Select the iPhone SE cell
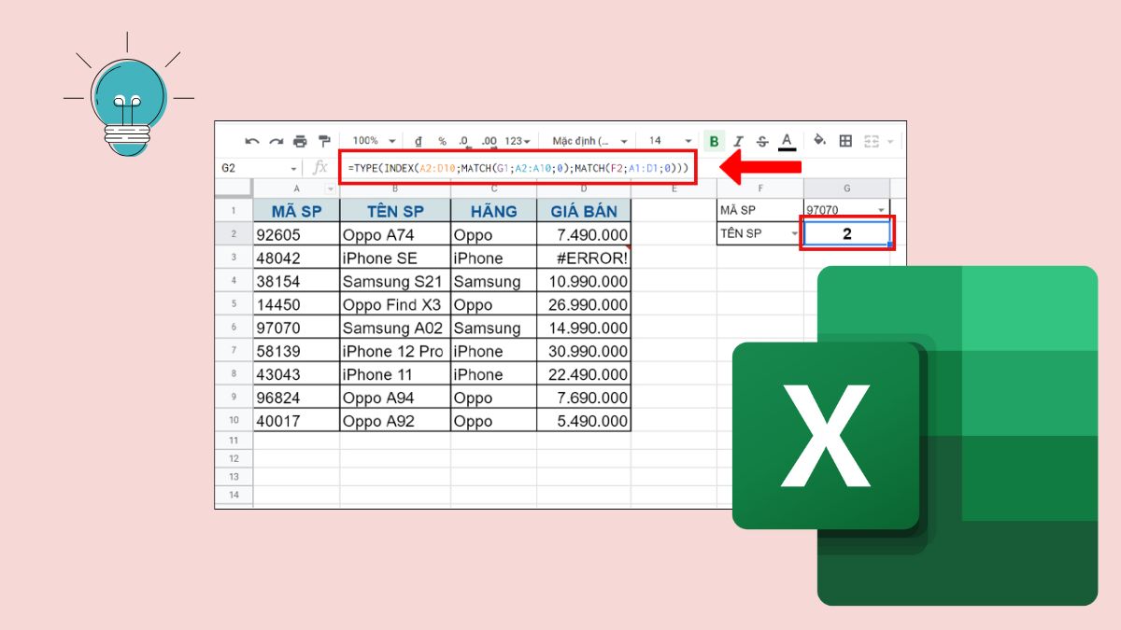Viewport: 1121px width, 630px height. [395, 258]
